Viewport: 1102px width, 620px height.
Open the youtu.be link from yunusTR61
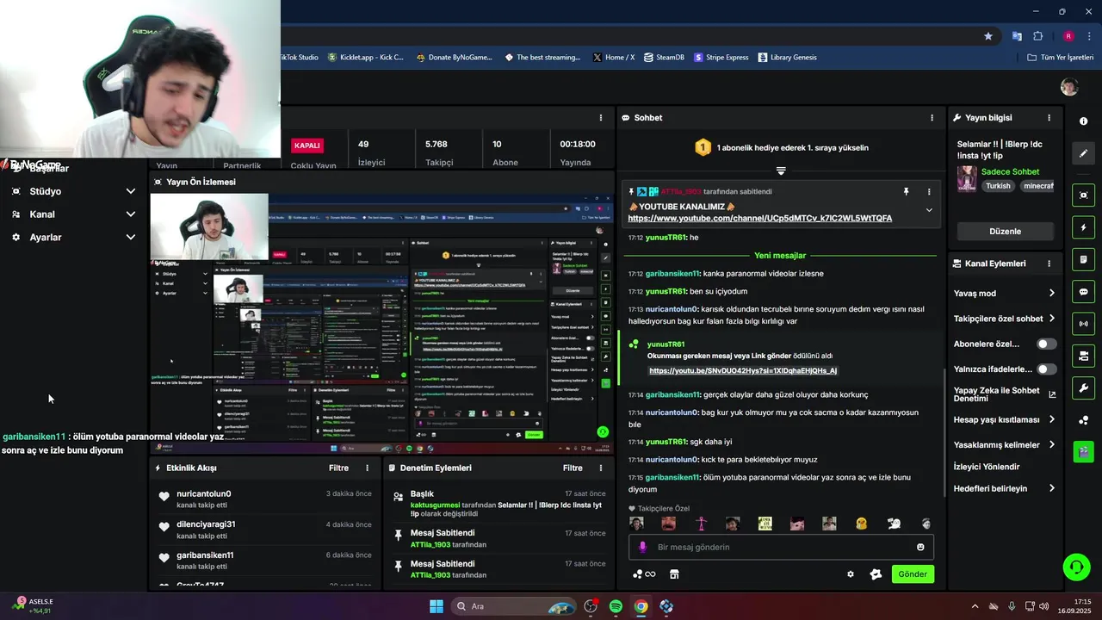pos(743,370)
